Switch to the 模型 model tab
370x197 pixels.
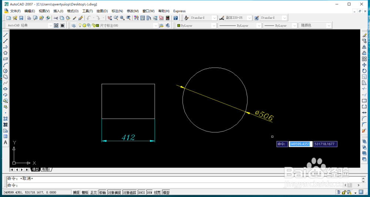click(x=36, y=169)
